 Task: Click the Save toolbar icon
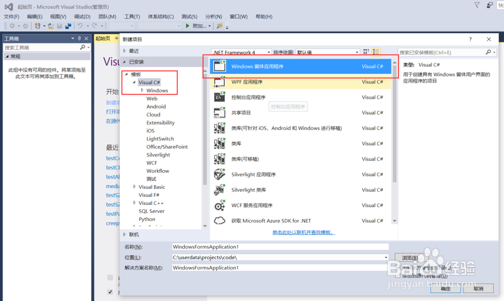coord(59,26)
